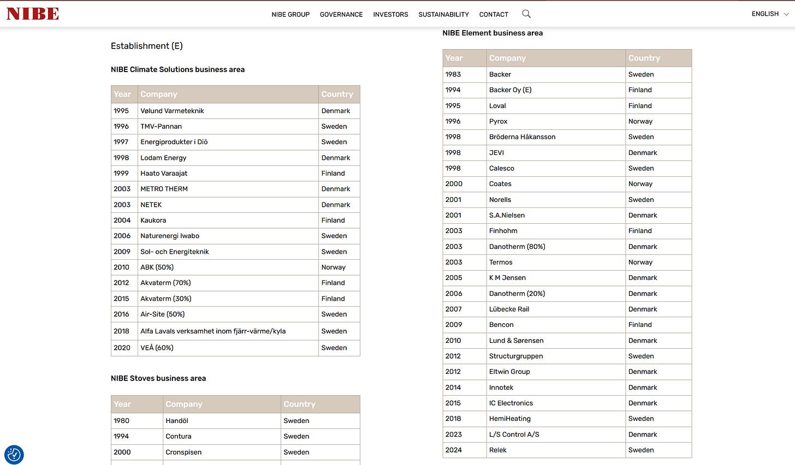Click the 2020 year cell
795x465 pixels.
pos(124,348)
